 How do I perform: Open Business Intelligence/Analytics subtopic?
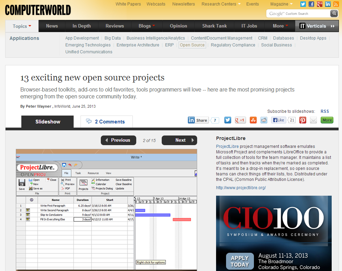156,38
